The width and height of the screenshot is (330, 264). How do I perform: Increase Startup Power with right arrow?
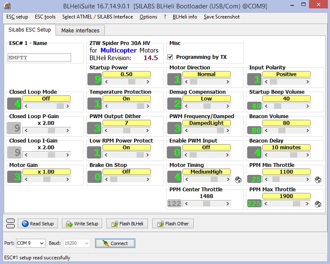tap(148, 82)
